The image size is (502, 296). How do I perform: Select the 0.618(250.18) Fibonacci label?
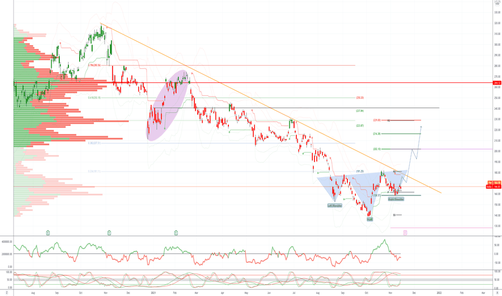pos(94,97)
